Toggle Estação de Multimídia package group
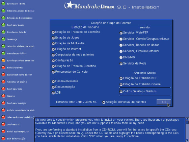This screenshot has width=189, height=142. 53,44
